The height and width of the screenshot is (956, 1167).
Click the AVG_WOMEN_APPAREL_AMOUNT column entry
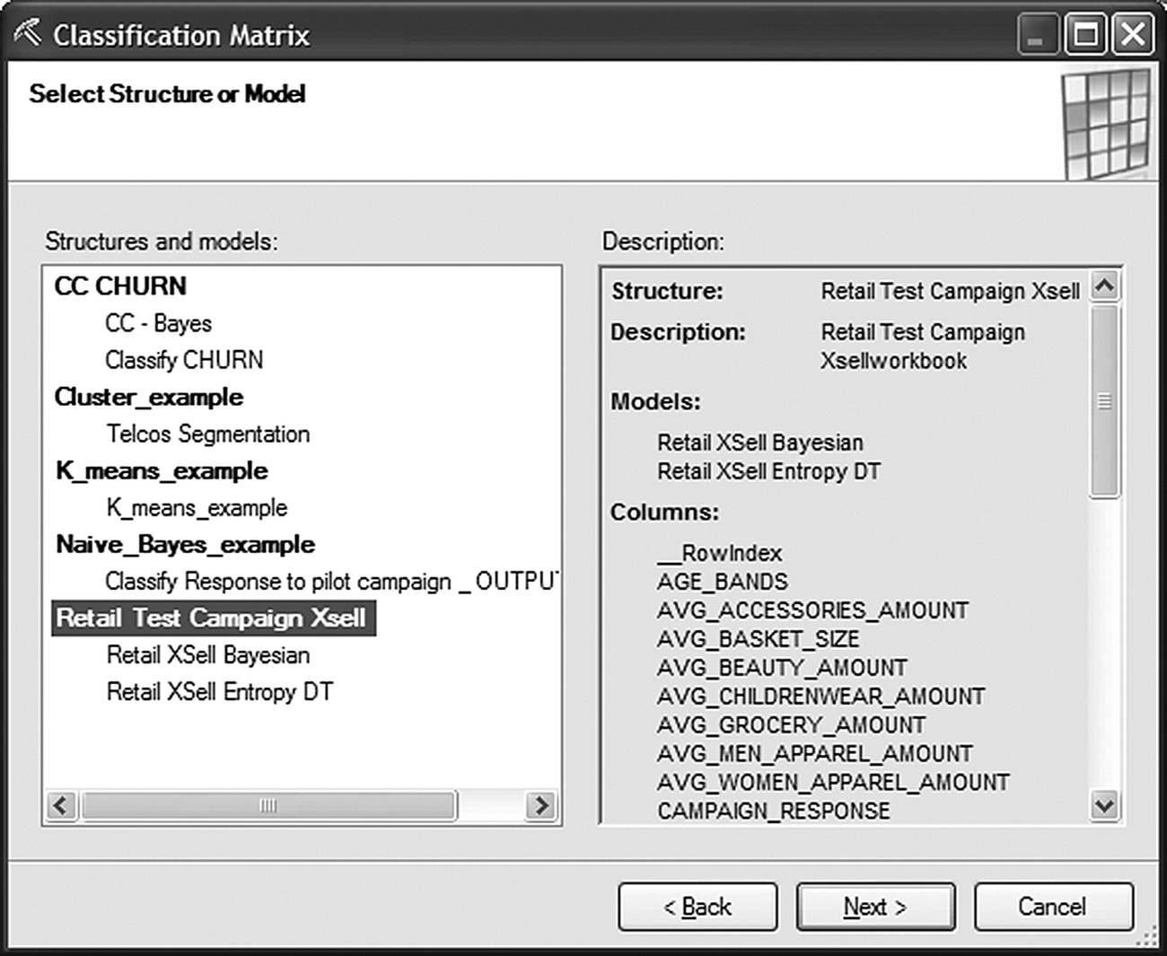point(833,783)
